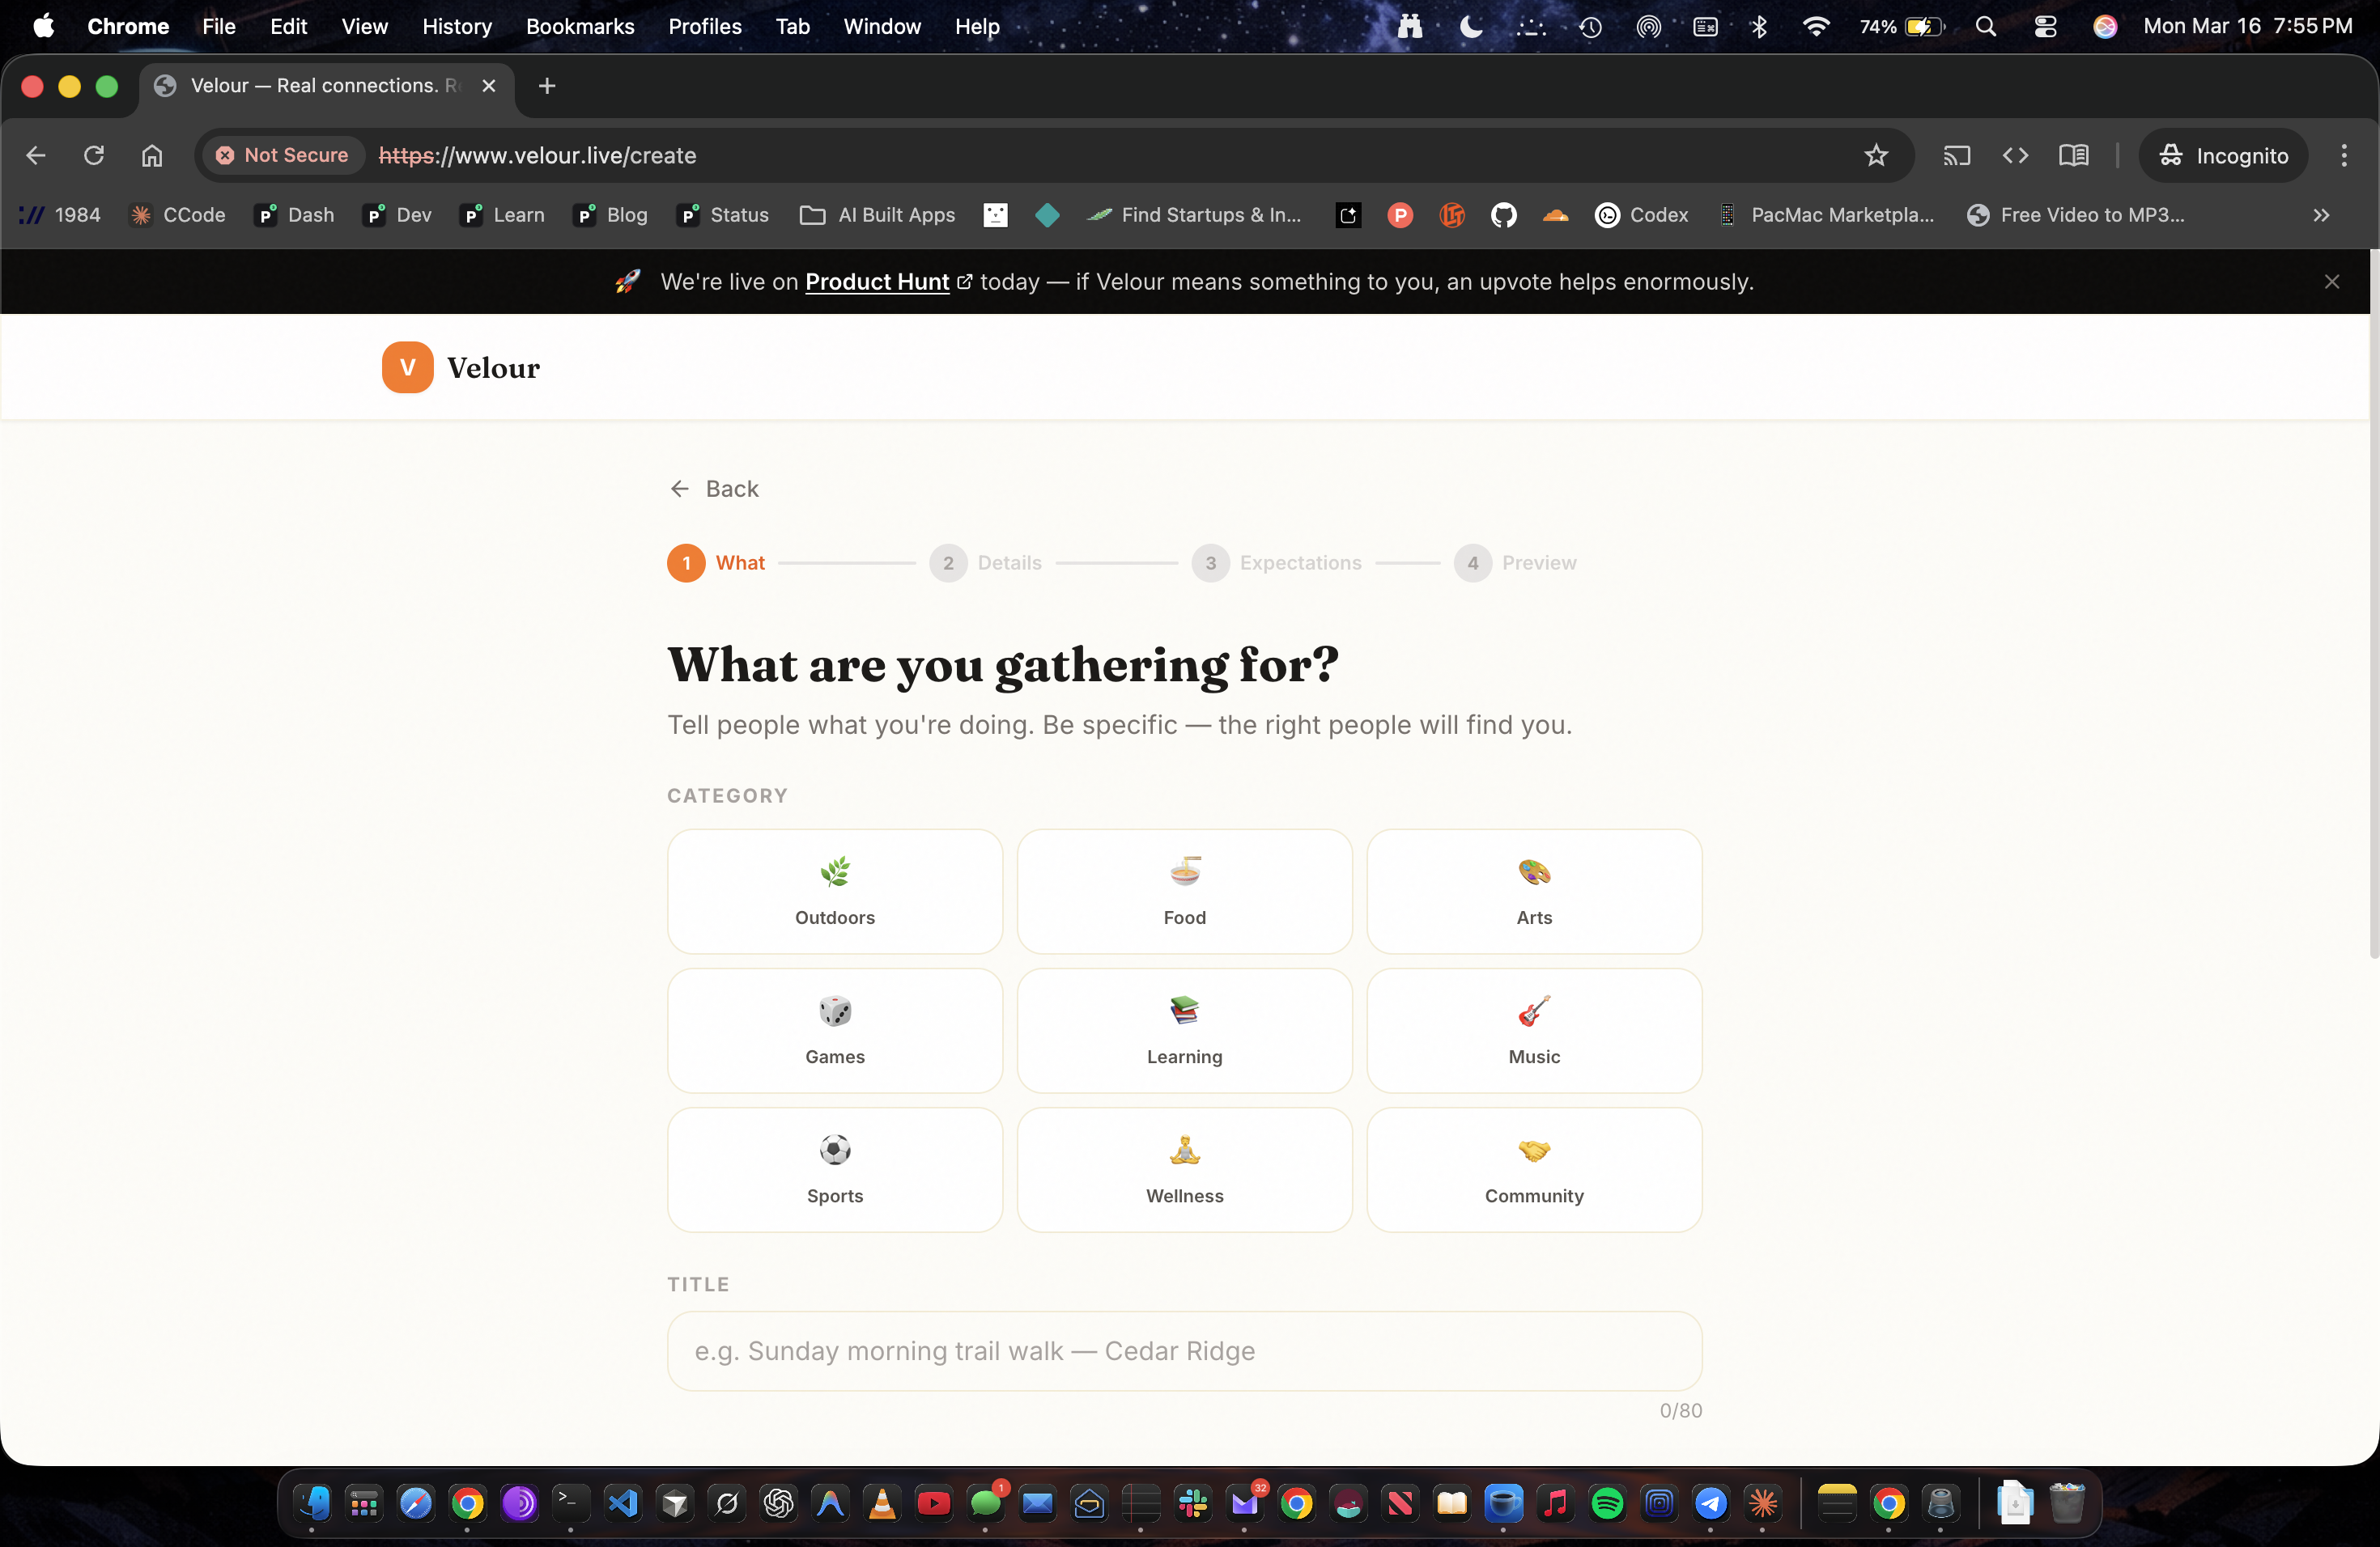
Task: Choose the Food category option
Action: tap(1184, 891)
